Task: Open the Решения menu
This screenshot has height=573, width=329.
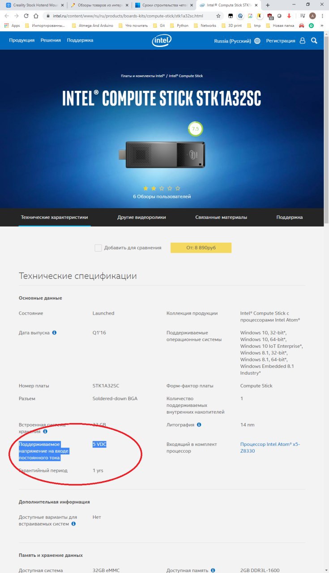Action: click(x=51, y=40)
